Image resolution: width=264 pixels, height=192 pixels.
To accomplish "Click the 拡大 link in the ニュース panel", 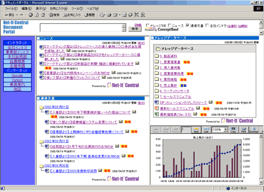I will (141, 43).
